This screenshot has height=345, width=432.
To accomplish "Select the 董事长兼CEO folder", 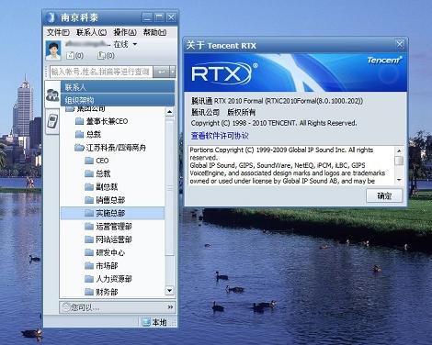I will [x=102, y=121].
